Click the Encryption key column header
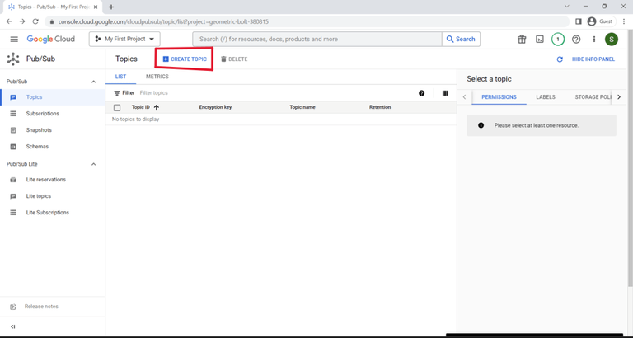 point(215,107)
